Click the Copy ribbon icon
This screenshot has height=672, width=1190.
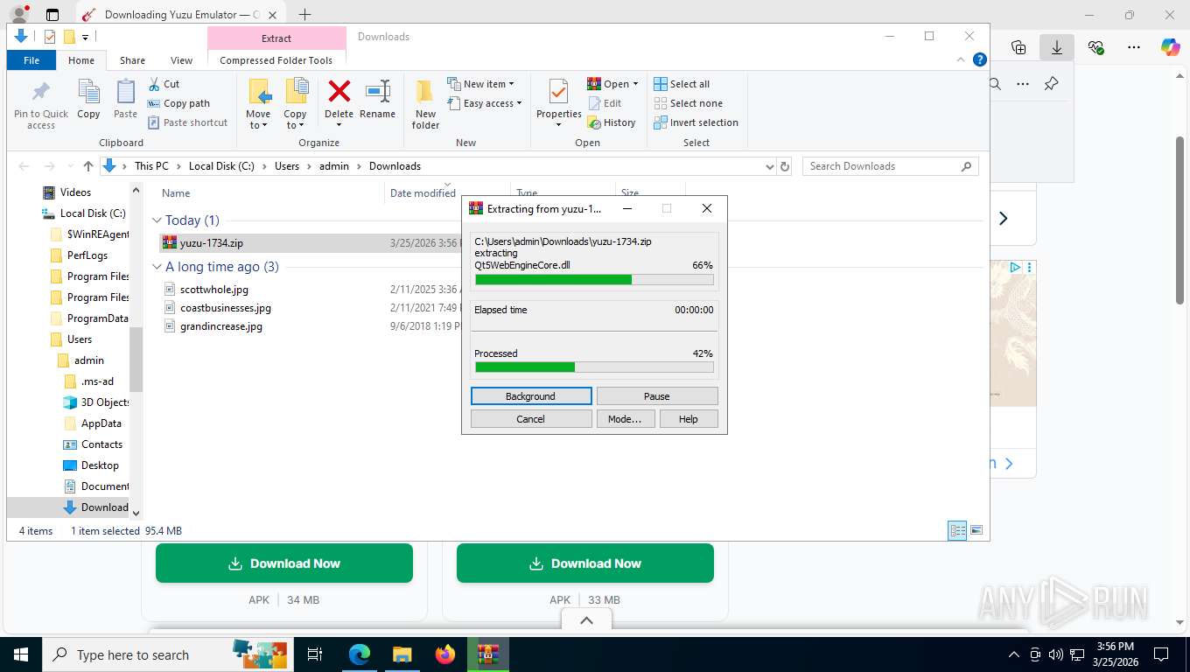click(x=88, y=93)
